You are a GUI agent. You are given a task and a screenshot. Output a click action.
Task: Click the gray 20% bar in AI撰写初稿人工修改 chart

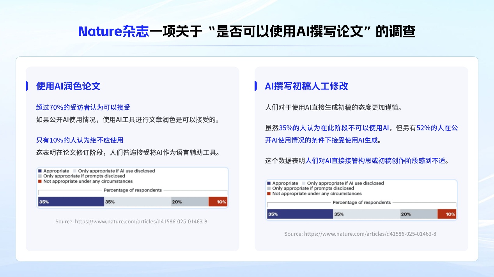[x=419, y=214]
